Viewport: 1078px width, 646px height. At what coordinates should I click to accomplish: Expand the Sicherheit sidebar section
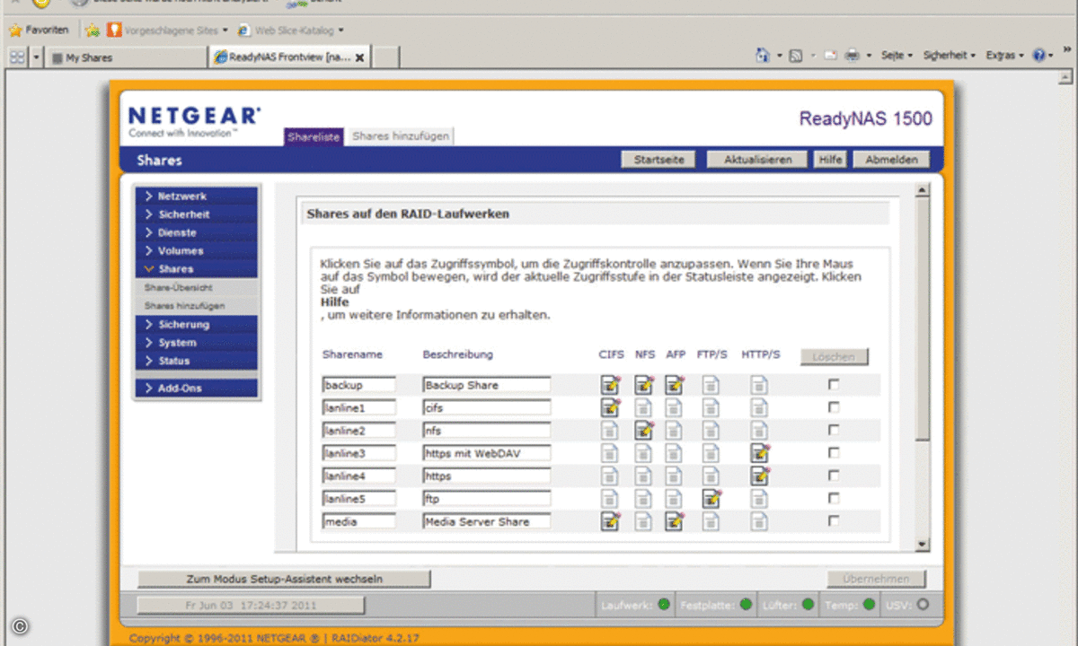[x=196, y=214]
